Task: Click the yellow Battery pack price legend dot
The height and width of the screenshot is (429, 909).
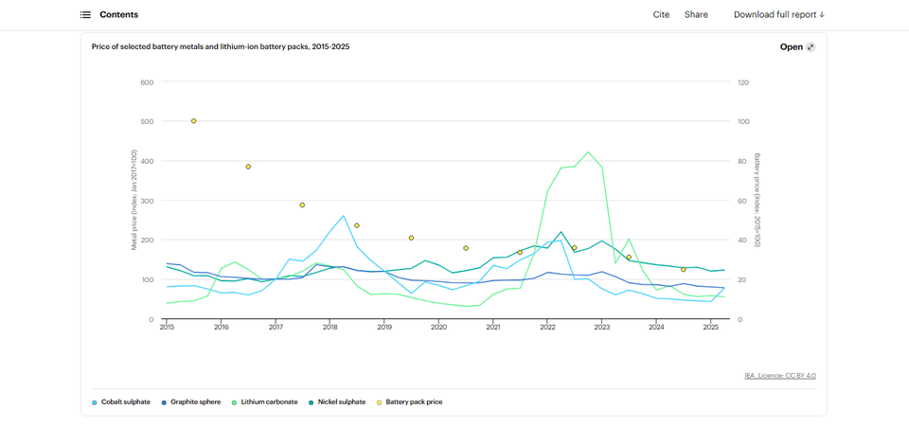Action: tap(380, 402)
